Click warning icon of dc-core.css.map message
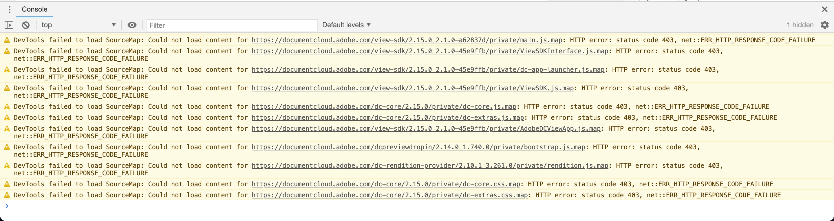The height and width of the screenshot is (221, 834). click(7, 184)
